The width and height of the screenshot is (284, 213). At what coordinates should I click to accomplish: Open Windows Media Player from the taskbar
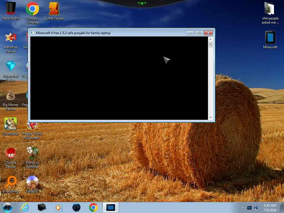click(x=59, y=207)
